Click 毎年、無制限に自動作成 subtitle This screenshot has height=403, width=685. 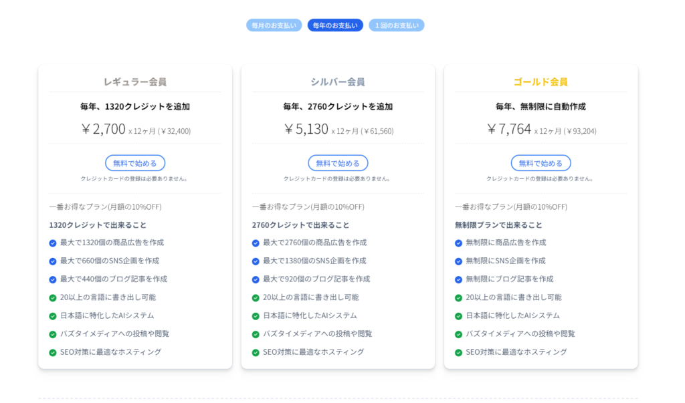click(541, 106)
